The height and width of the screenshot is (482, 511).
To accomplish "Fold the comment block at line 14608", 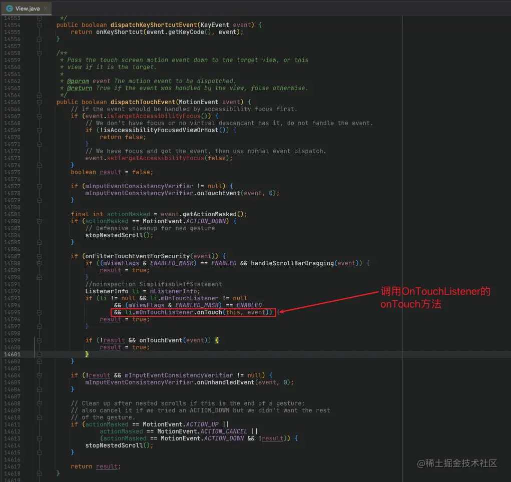I will [39, 403].
